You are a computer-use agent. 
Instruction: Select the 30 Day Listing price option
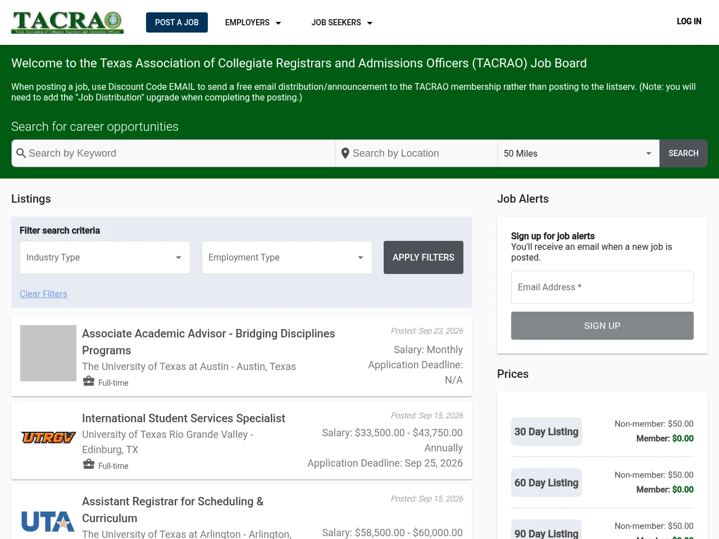(547, 432)
